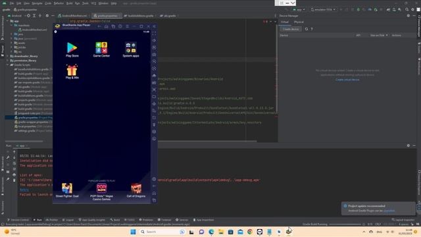Click BlueStacks fullscreen icon in side toolbar
The width and height of the screenshot is (421, 237).
coord(154,34)
